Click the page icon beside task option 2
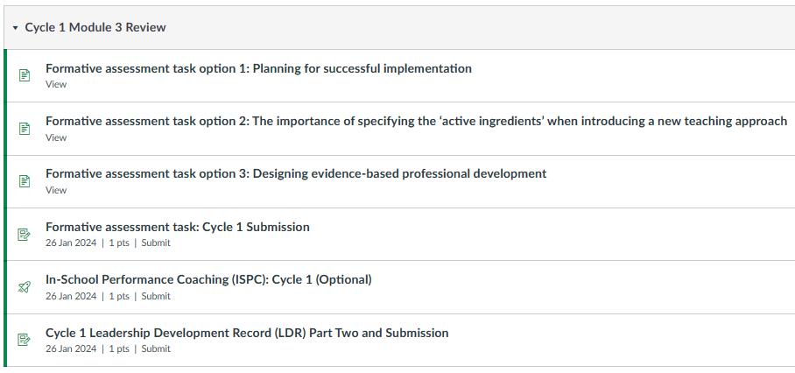795x373 pixels. click(x=25, y=129)
